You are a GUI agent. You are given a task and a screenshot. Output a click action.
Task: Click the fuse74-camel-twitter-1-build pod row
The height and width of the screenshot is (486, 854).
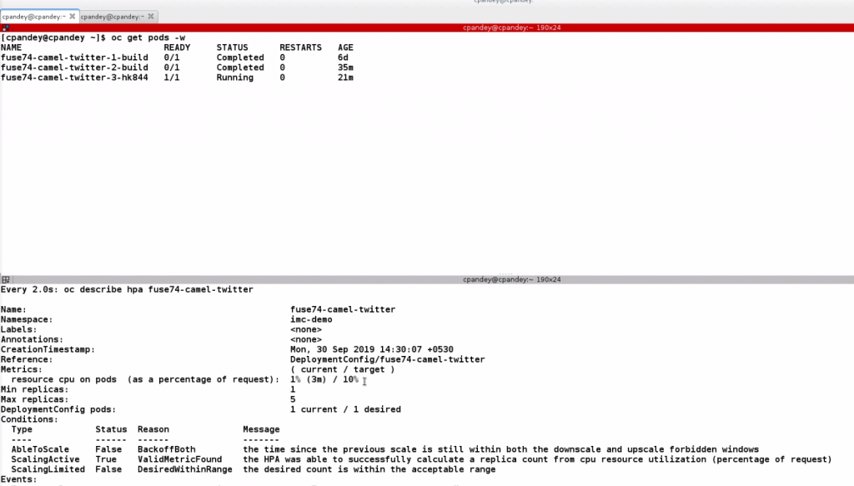tap(74, 58)
